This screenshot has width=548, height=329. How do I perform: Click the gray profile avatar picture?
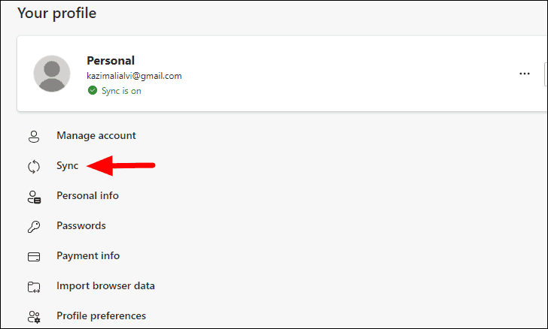pyautogui.click(x=52, y=74)
